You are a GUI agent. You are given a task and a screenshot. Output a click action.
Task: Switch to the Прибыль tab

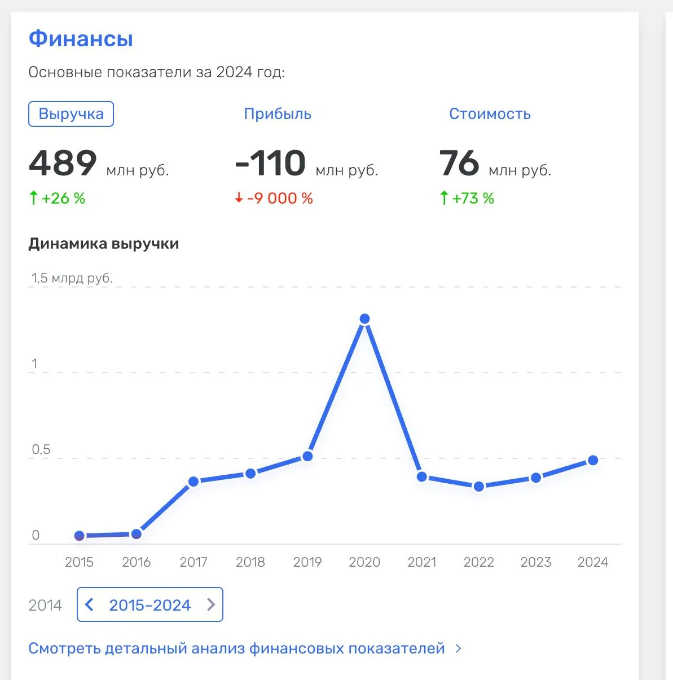pyautogui.click(x=277, y=114)
